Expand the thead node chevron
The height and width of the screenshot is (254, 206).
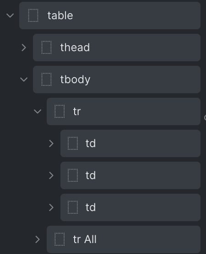(24, 48)
